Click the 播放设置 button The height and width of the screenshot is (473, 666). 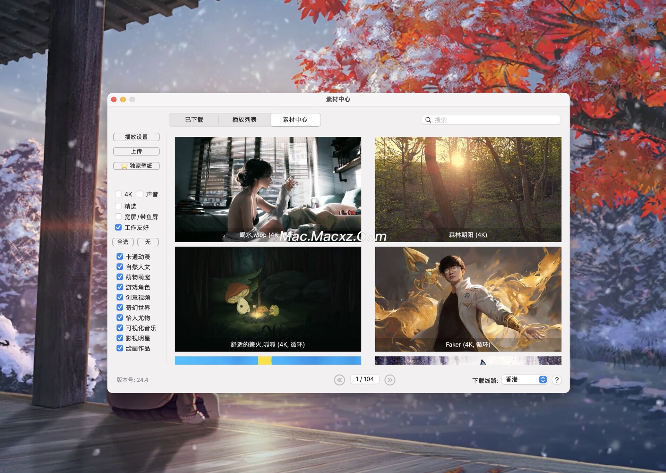coord(136,137)
